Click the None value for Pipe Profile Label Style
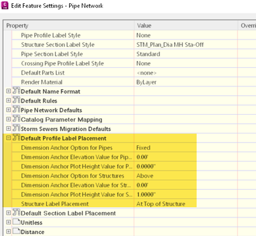This screenshot has height=236, width=256. (143, 35)
